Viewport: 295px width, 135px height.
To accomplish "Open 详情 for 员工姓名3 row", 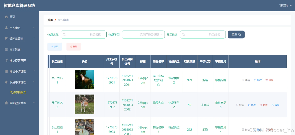I will pos(246,129).
